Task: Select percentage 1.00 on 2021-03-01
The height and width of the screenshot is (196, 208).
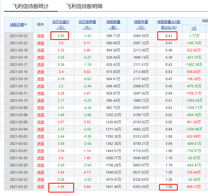Action: [x=169, y=151]
